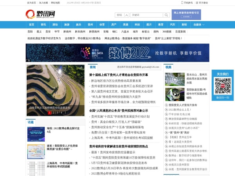235x176 pixels.
Task: Switch slideshow to slide 2
Action: coord(54,113)
